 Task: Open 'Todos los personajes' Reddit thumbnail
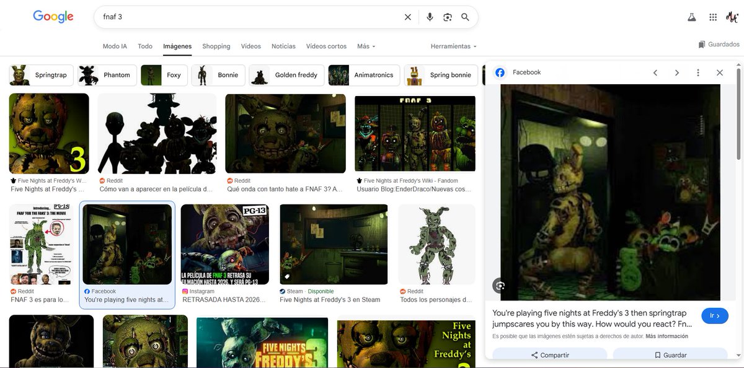pos(437,244)
